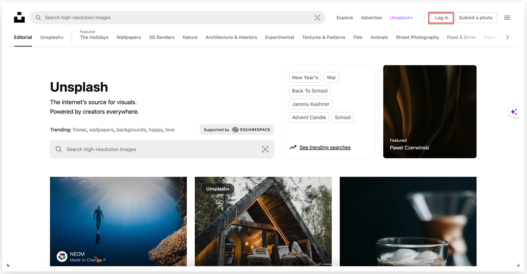This screenshot has width=527, height=274.
Task: Open Textures & Patterns category
Action: 324,37
